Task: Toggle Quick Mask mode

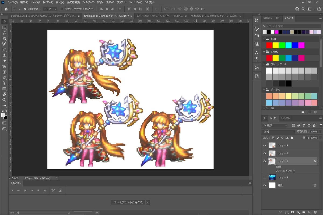Action: point(4,123)
